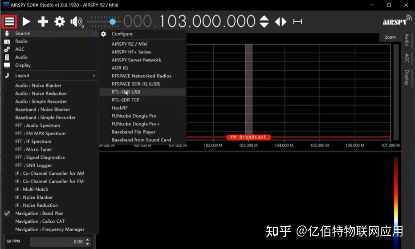Select RFSPACE Networked Radios source
The height and width of the screenshot is (249, 415).
[x=142, y=76]
